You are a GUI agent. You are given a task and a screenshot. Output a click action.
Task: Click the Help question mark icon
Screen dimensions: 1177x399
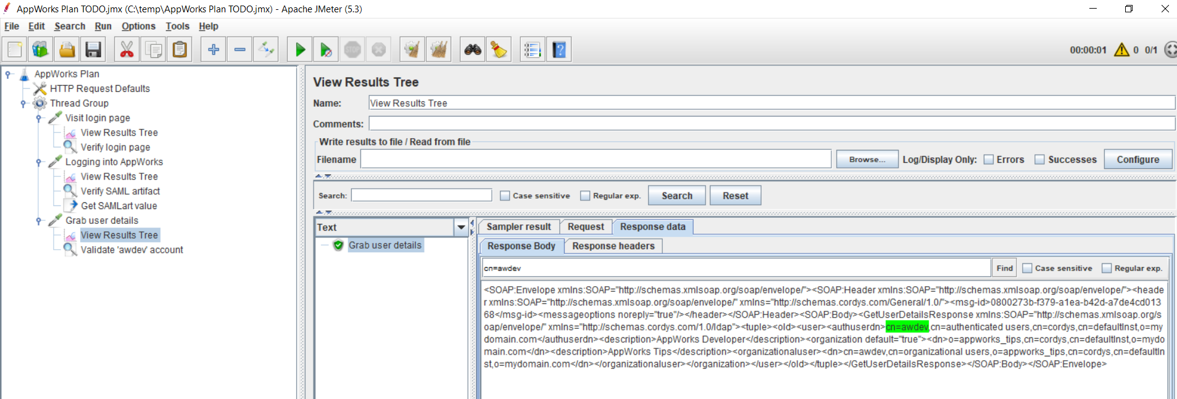point(559,50)
